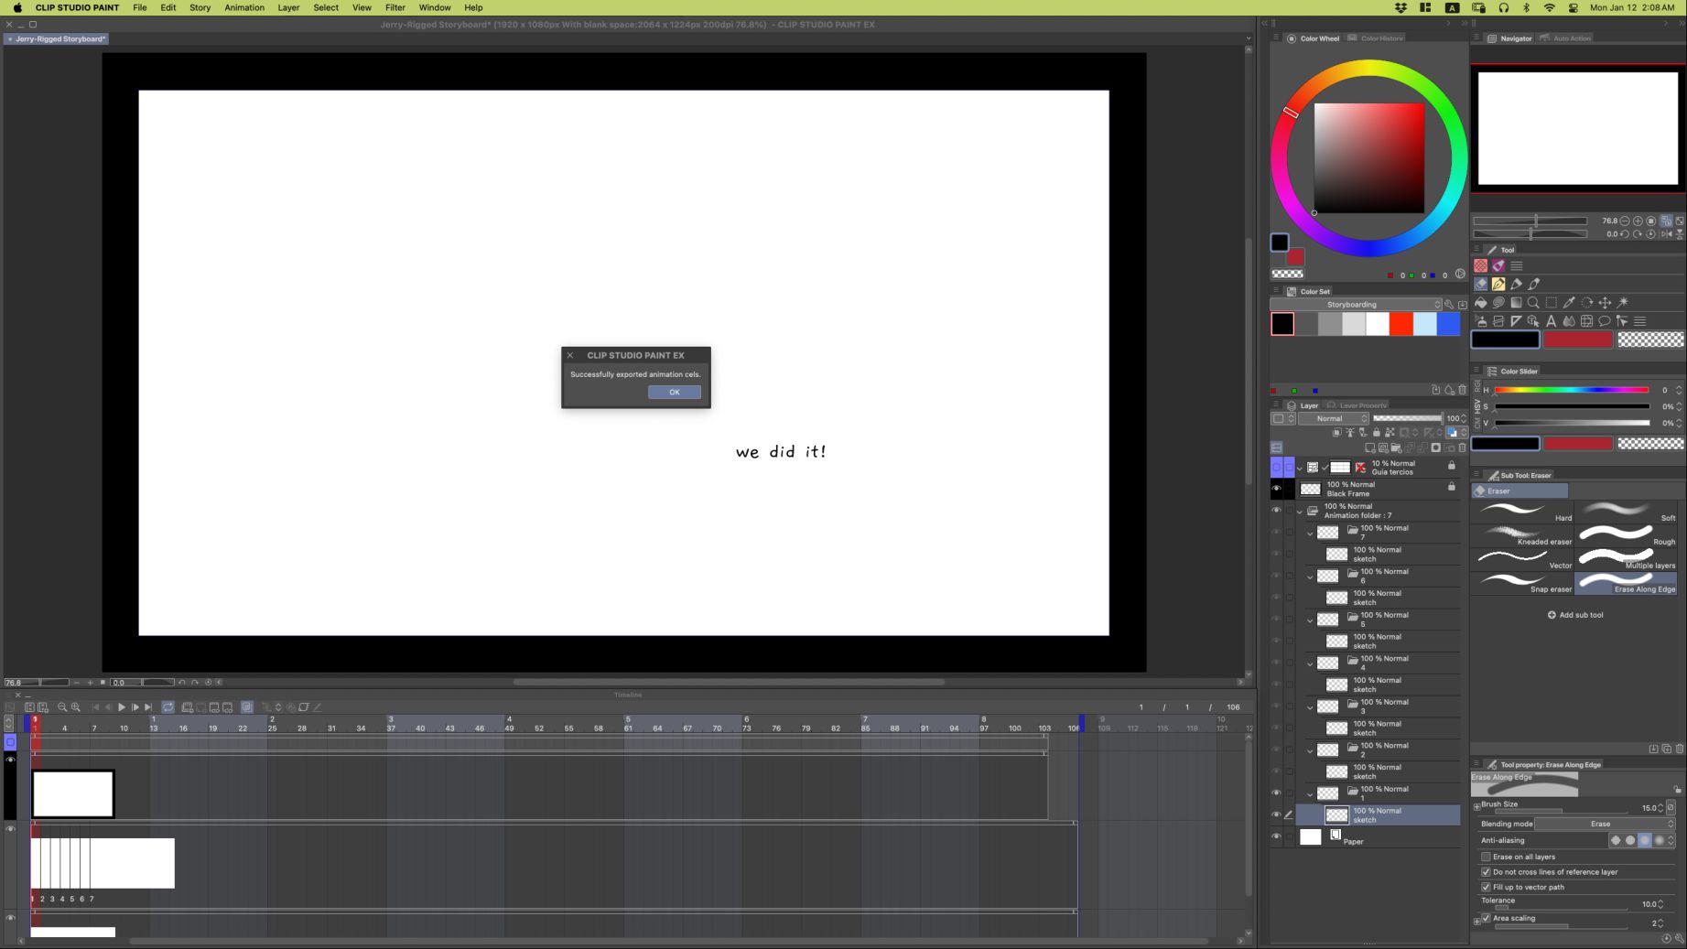The height and width of the screenshot is (949, 1687).
Task: Collapse animation cel folder 2
Action: (x=1310, y=750)
